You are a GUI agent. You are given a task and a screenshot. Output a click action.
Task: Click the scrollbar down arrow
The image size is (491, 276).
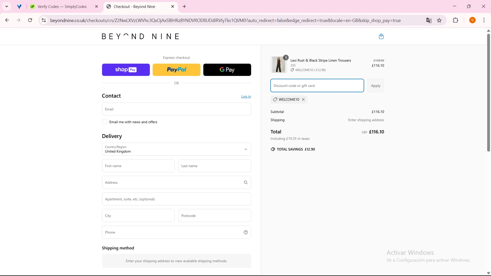point(488,273)
